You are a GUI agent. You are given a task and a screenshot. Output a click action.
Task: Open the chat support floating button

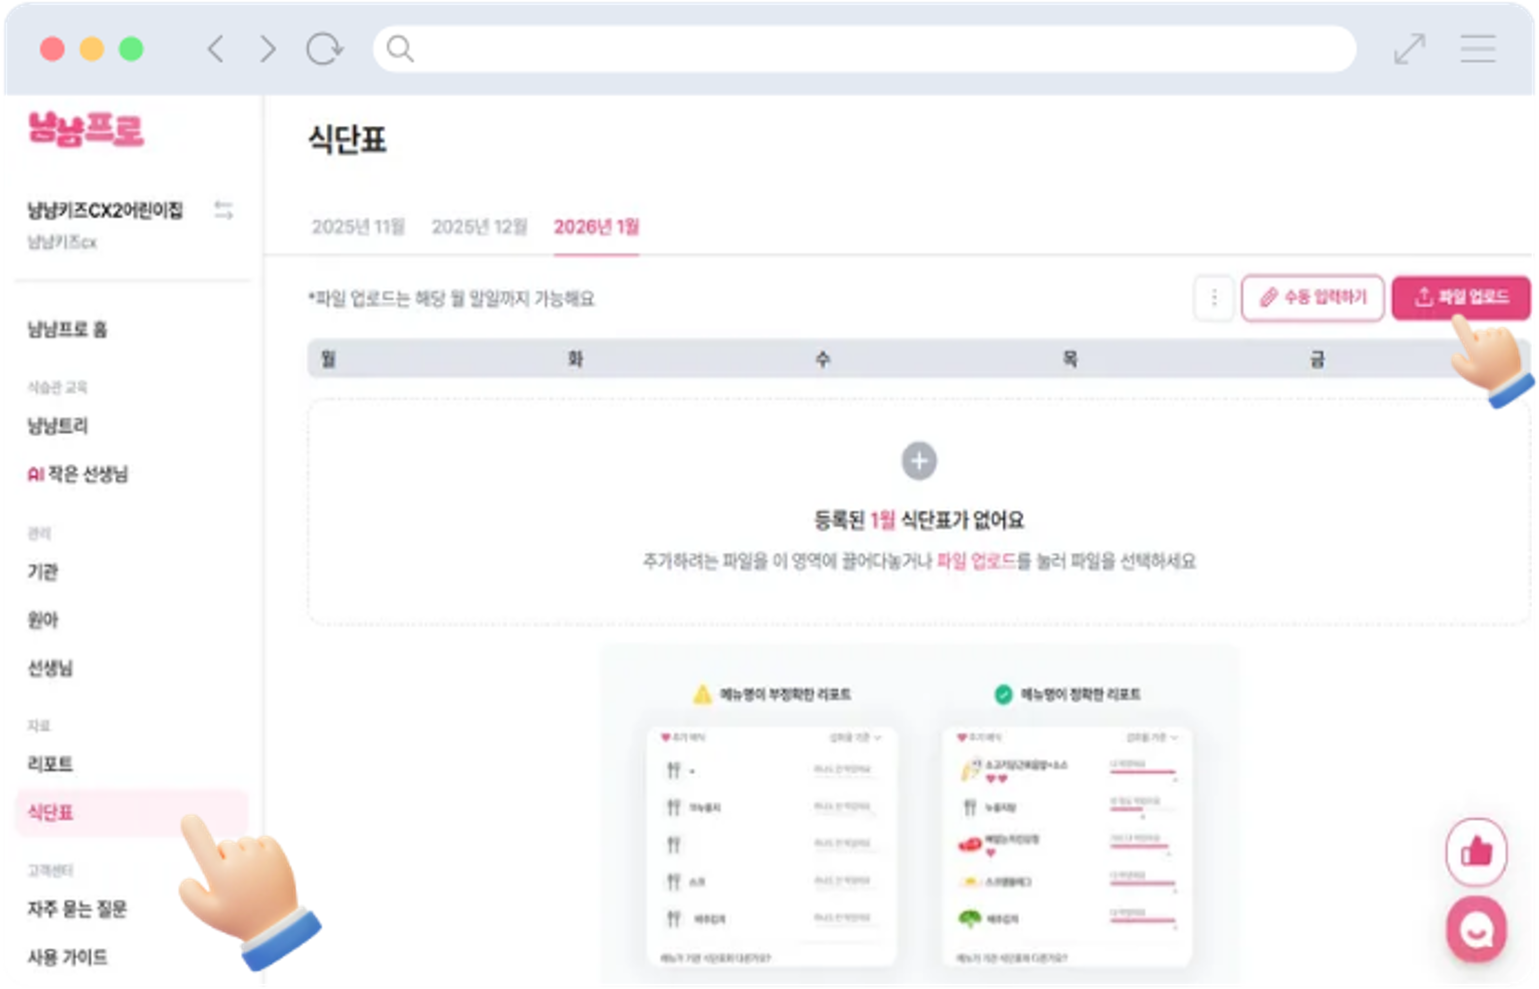1476,930
